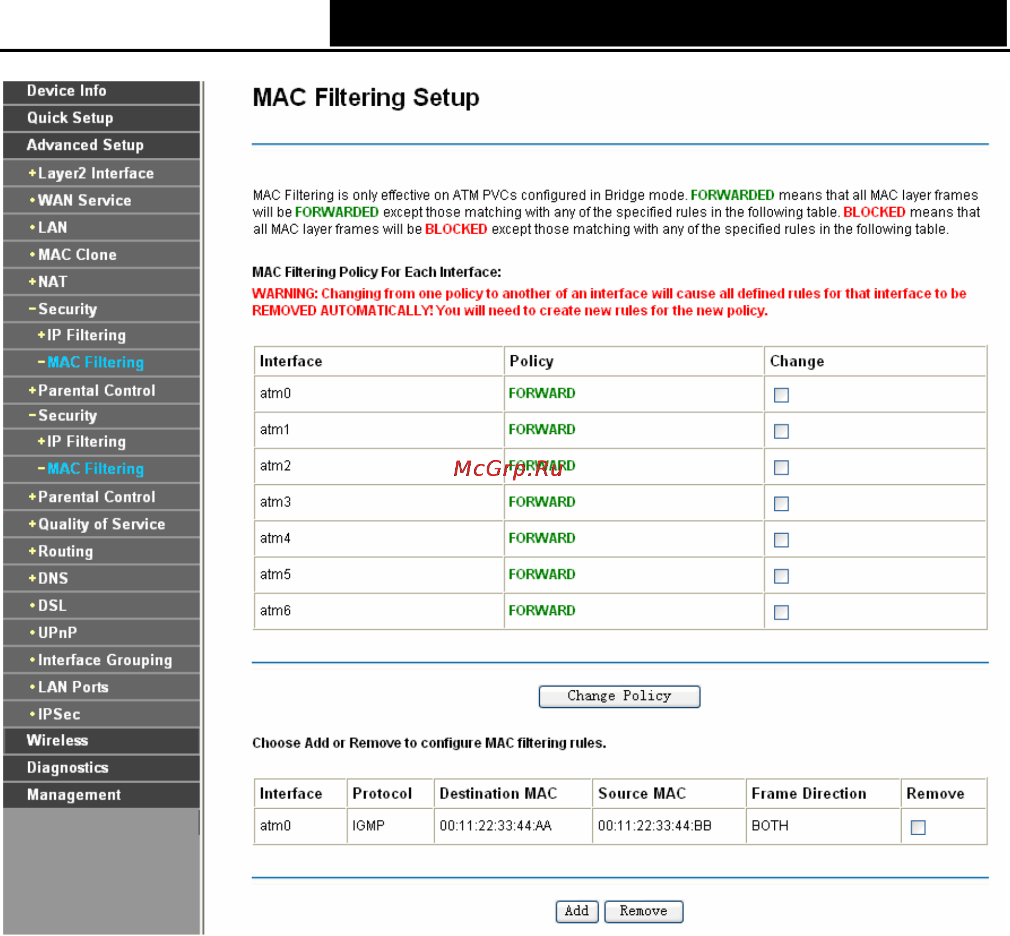The width and height of the screenshot is (1010, 936).
Task: Open the IPSec settings page
Action: [102, 714]
